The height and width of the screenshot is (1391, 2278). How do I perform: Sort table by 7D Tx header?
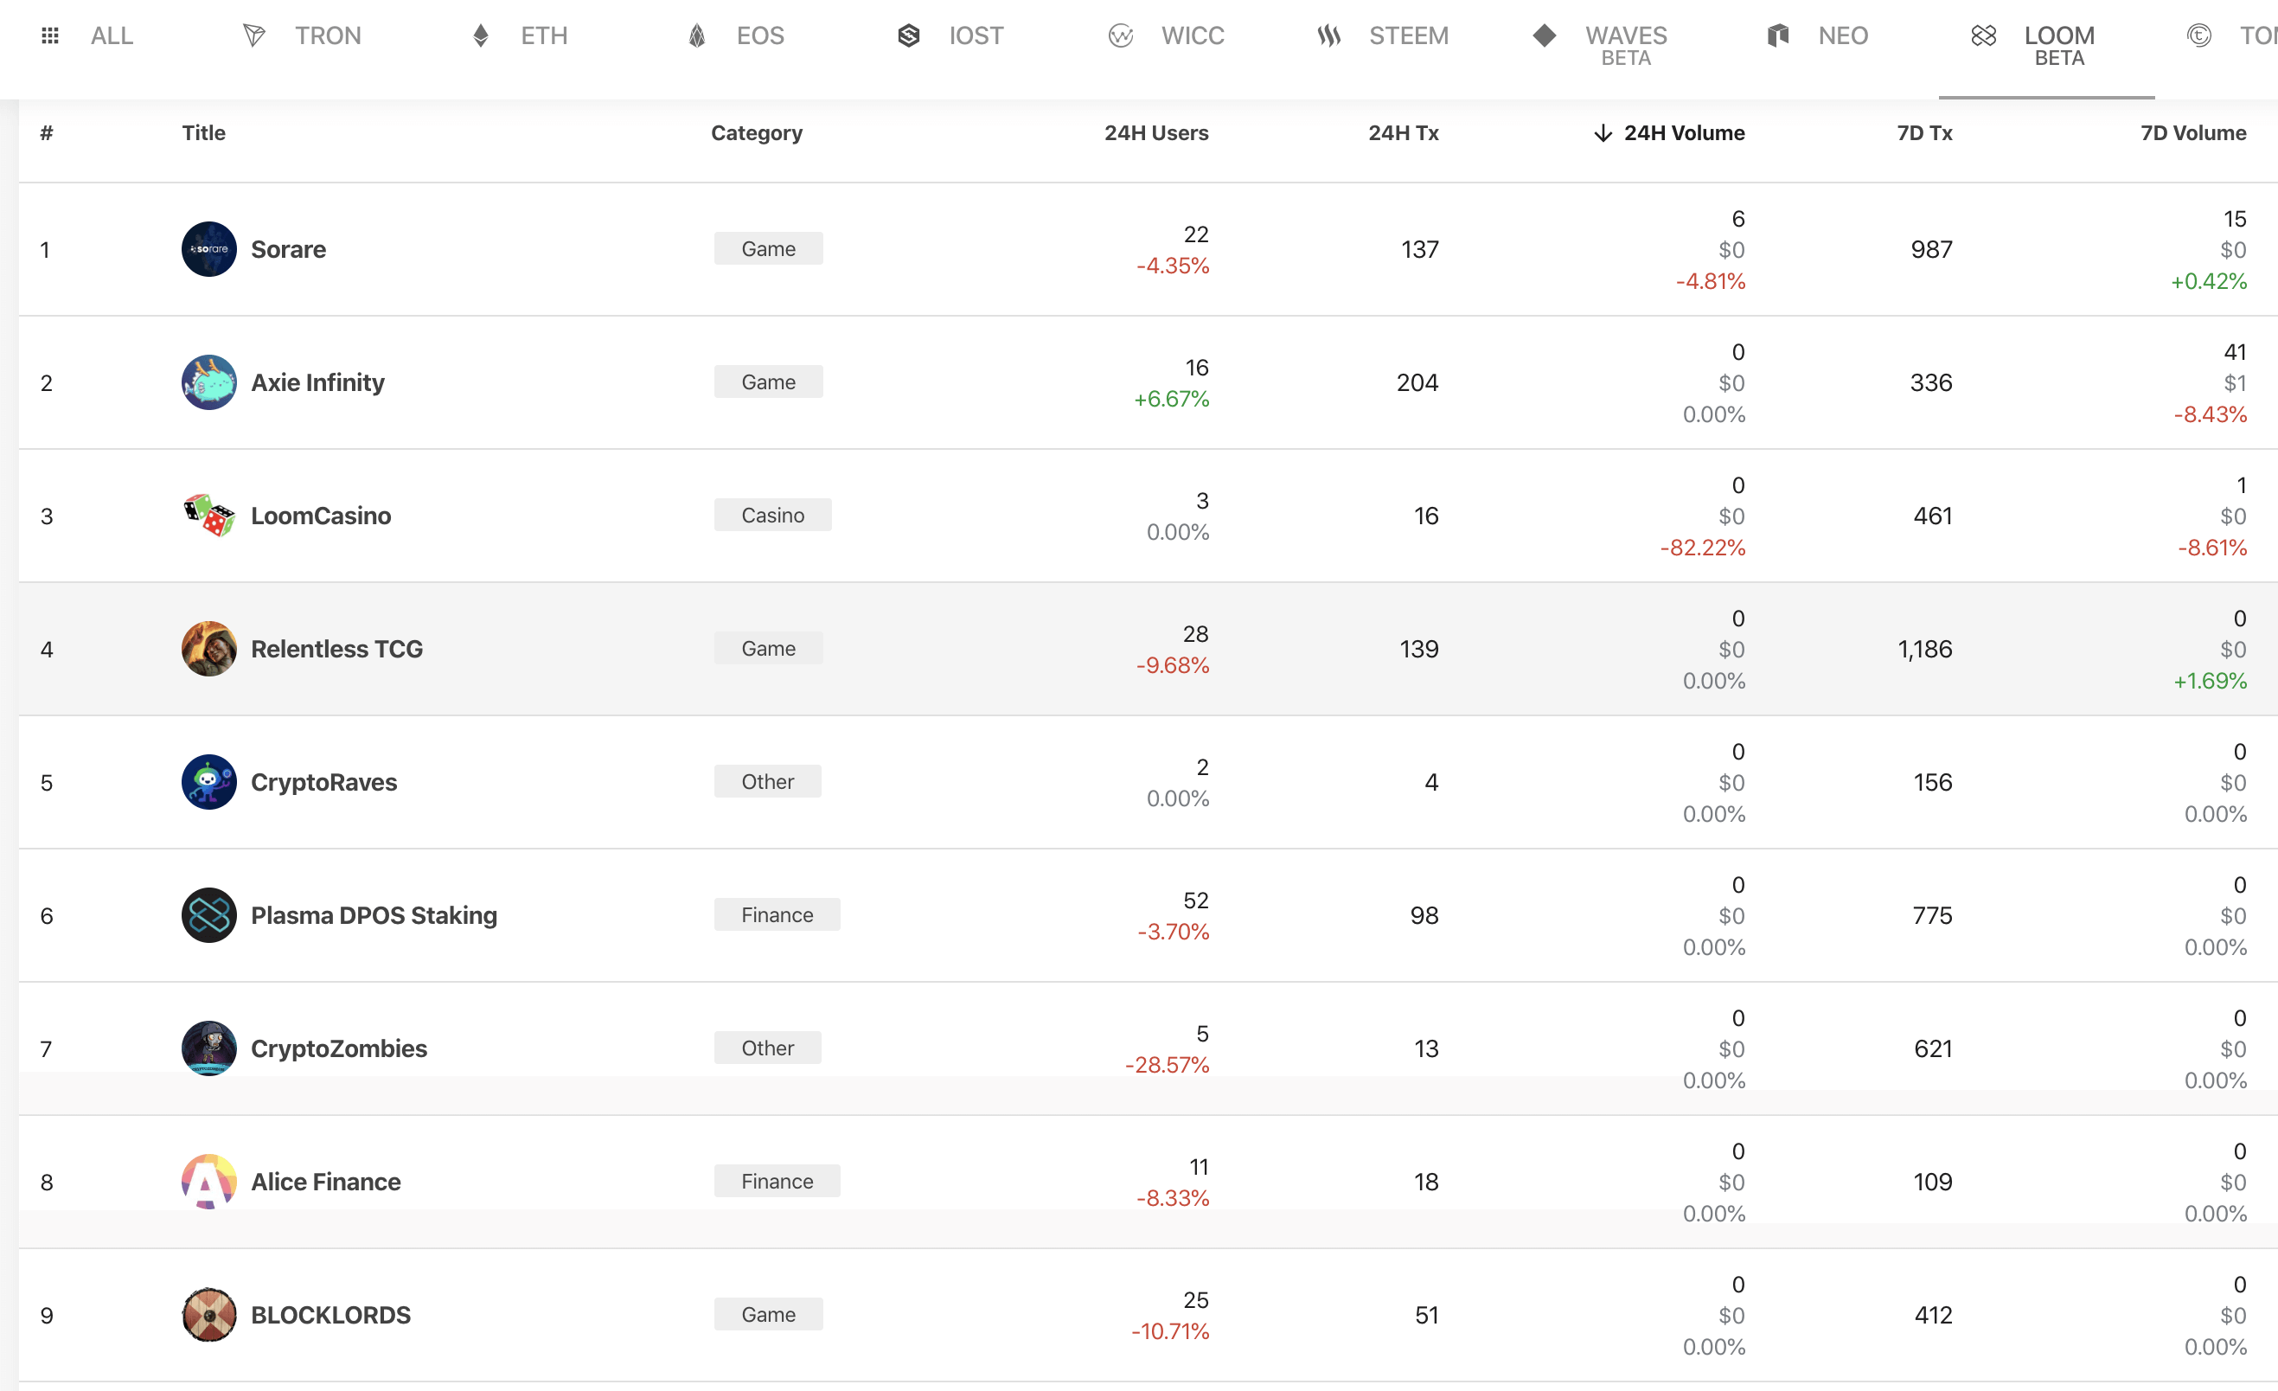pos(1925,133)
